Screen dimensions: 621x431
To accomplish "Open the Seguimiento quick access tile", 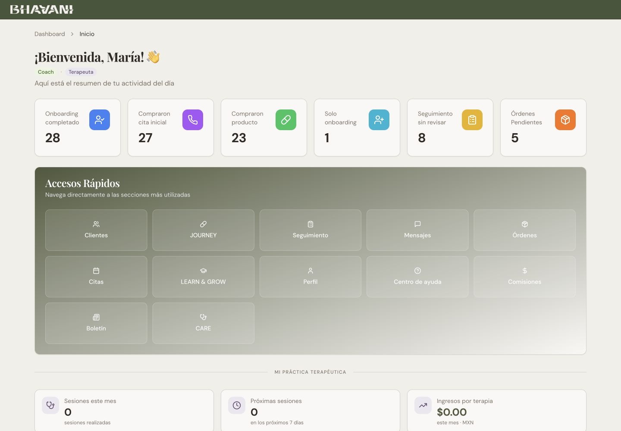I will pyautogui.click(x=310, y=230).
